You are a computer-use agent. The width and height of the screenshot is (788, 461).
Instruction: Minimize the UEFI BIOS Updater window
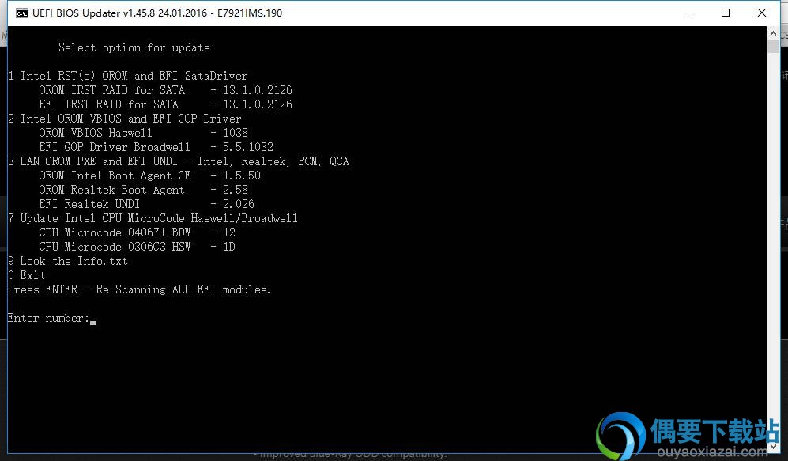[x=690, y=13]
